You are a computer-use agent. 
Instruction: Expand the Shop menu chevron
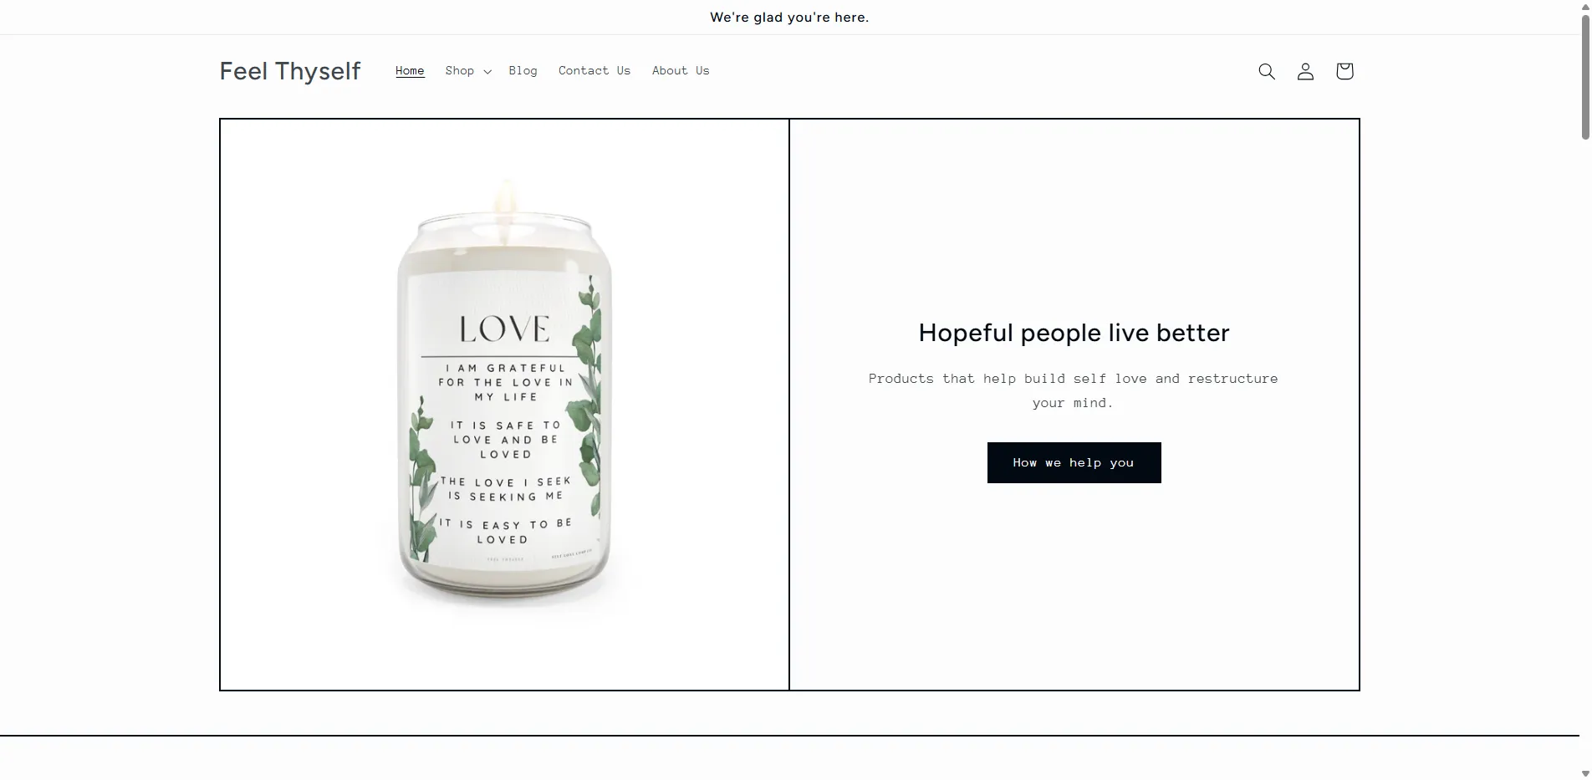tap(487, 72)
